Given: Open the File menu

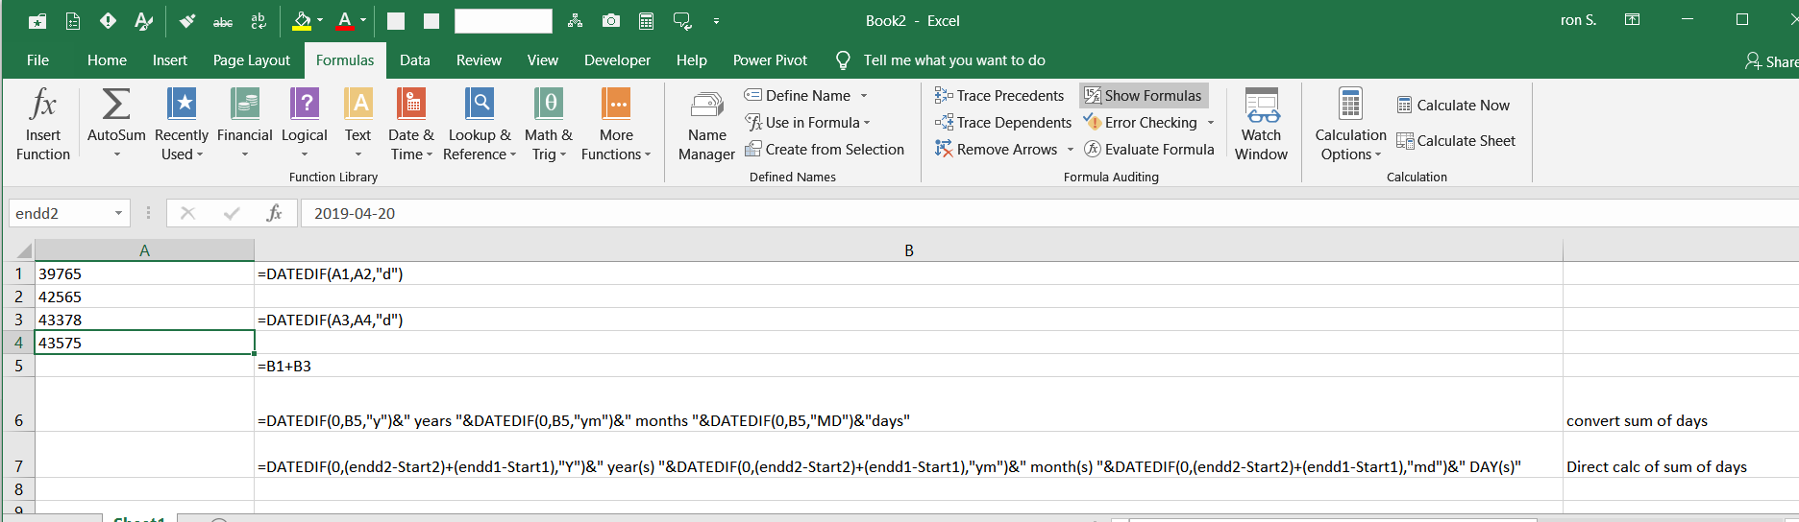Looking at the screenshot, I should point(37,59).
